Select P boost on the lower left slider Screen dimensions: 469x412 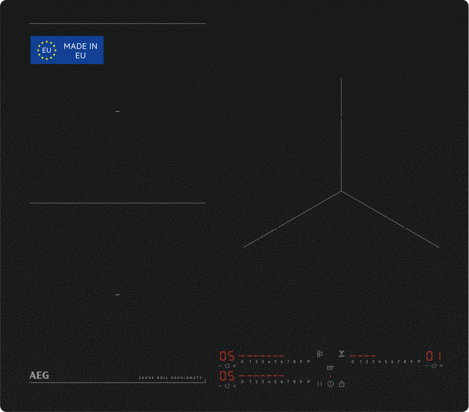pos(308,382)
